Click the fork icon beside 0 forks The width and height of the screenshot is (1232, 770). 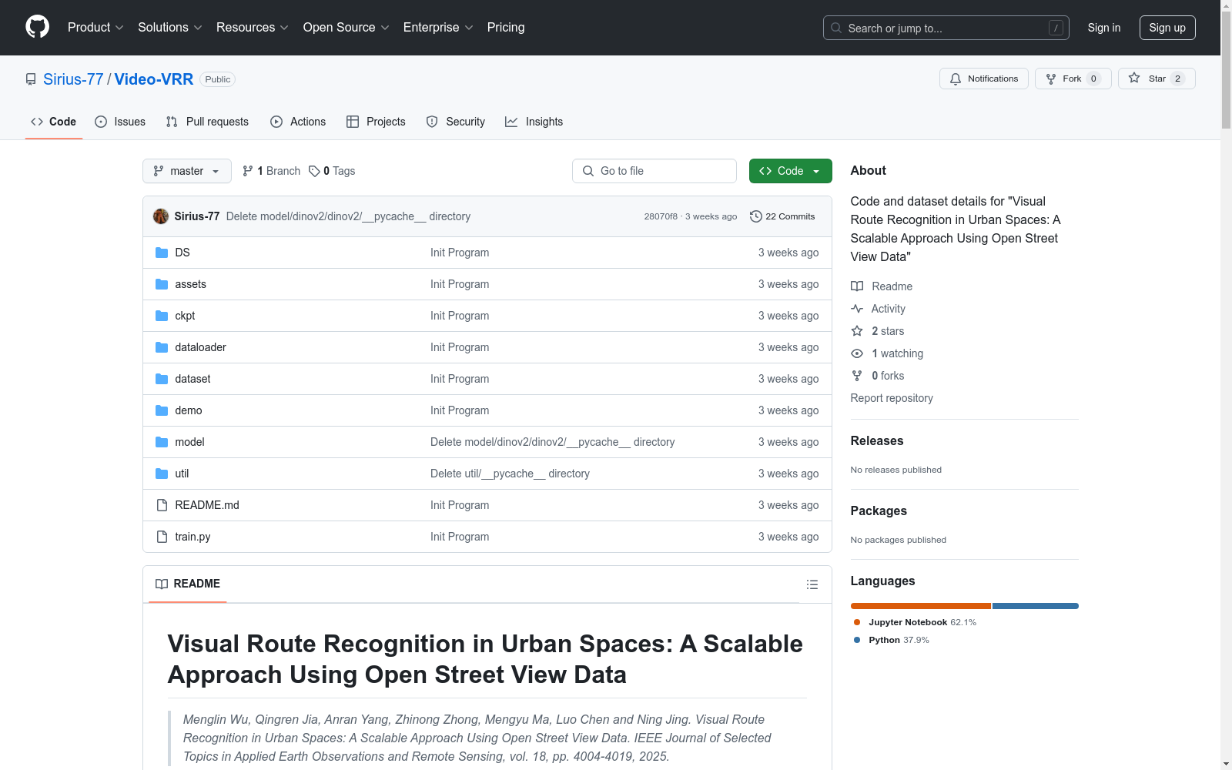[x=857, y=376]
